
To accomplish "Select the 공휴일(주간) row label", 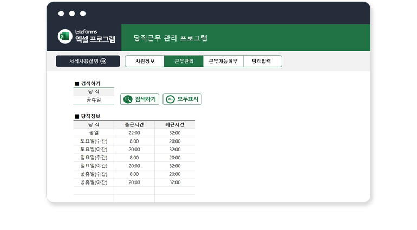I will pos(94,174).
